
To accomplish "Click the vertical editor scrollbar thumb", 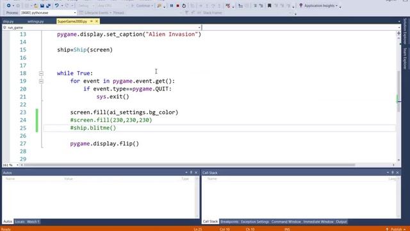I will click(398, 91).
